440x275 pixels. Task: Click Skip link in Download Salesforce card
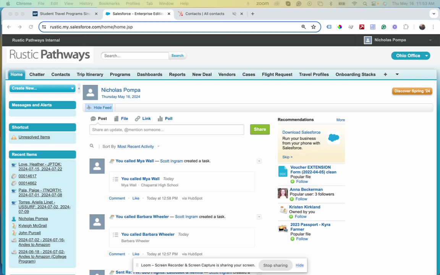287,157
